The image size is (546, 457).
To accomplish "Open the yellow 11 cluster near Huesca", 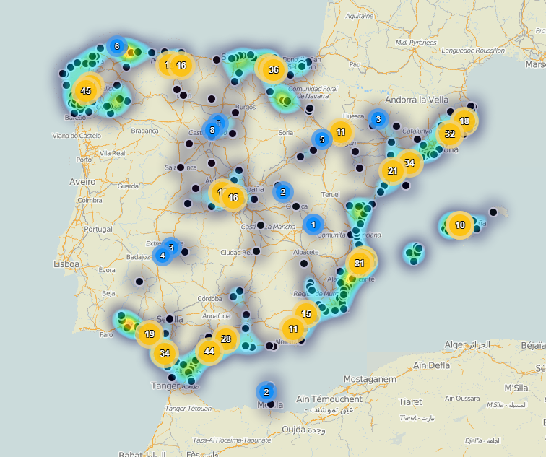I will 341,132.
